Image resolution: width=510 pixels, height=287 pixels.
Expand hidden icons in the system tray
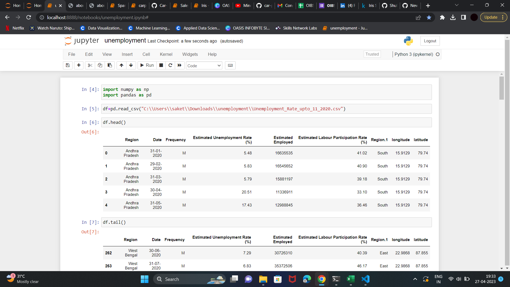tap(415, 279)
